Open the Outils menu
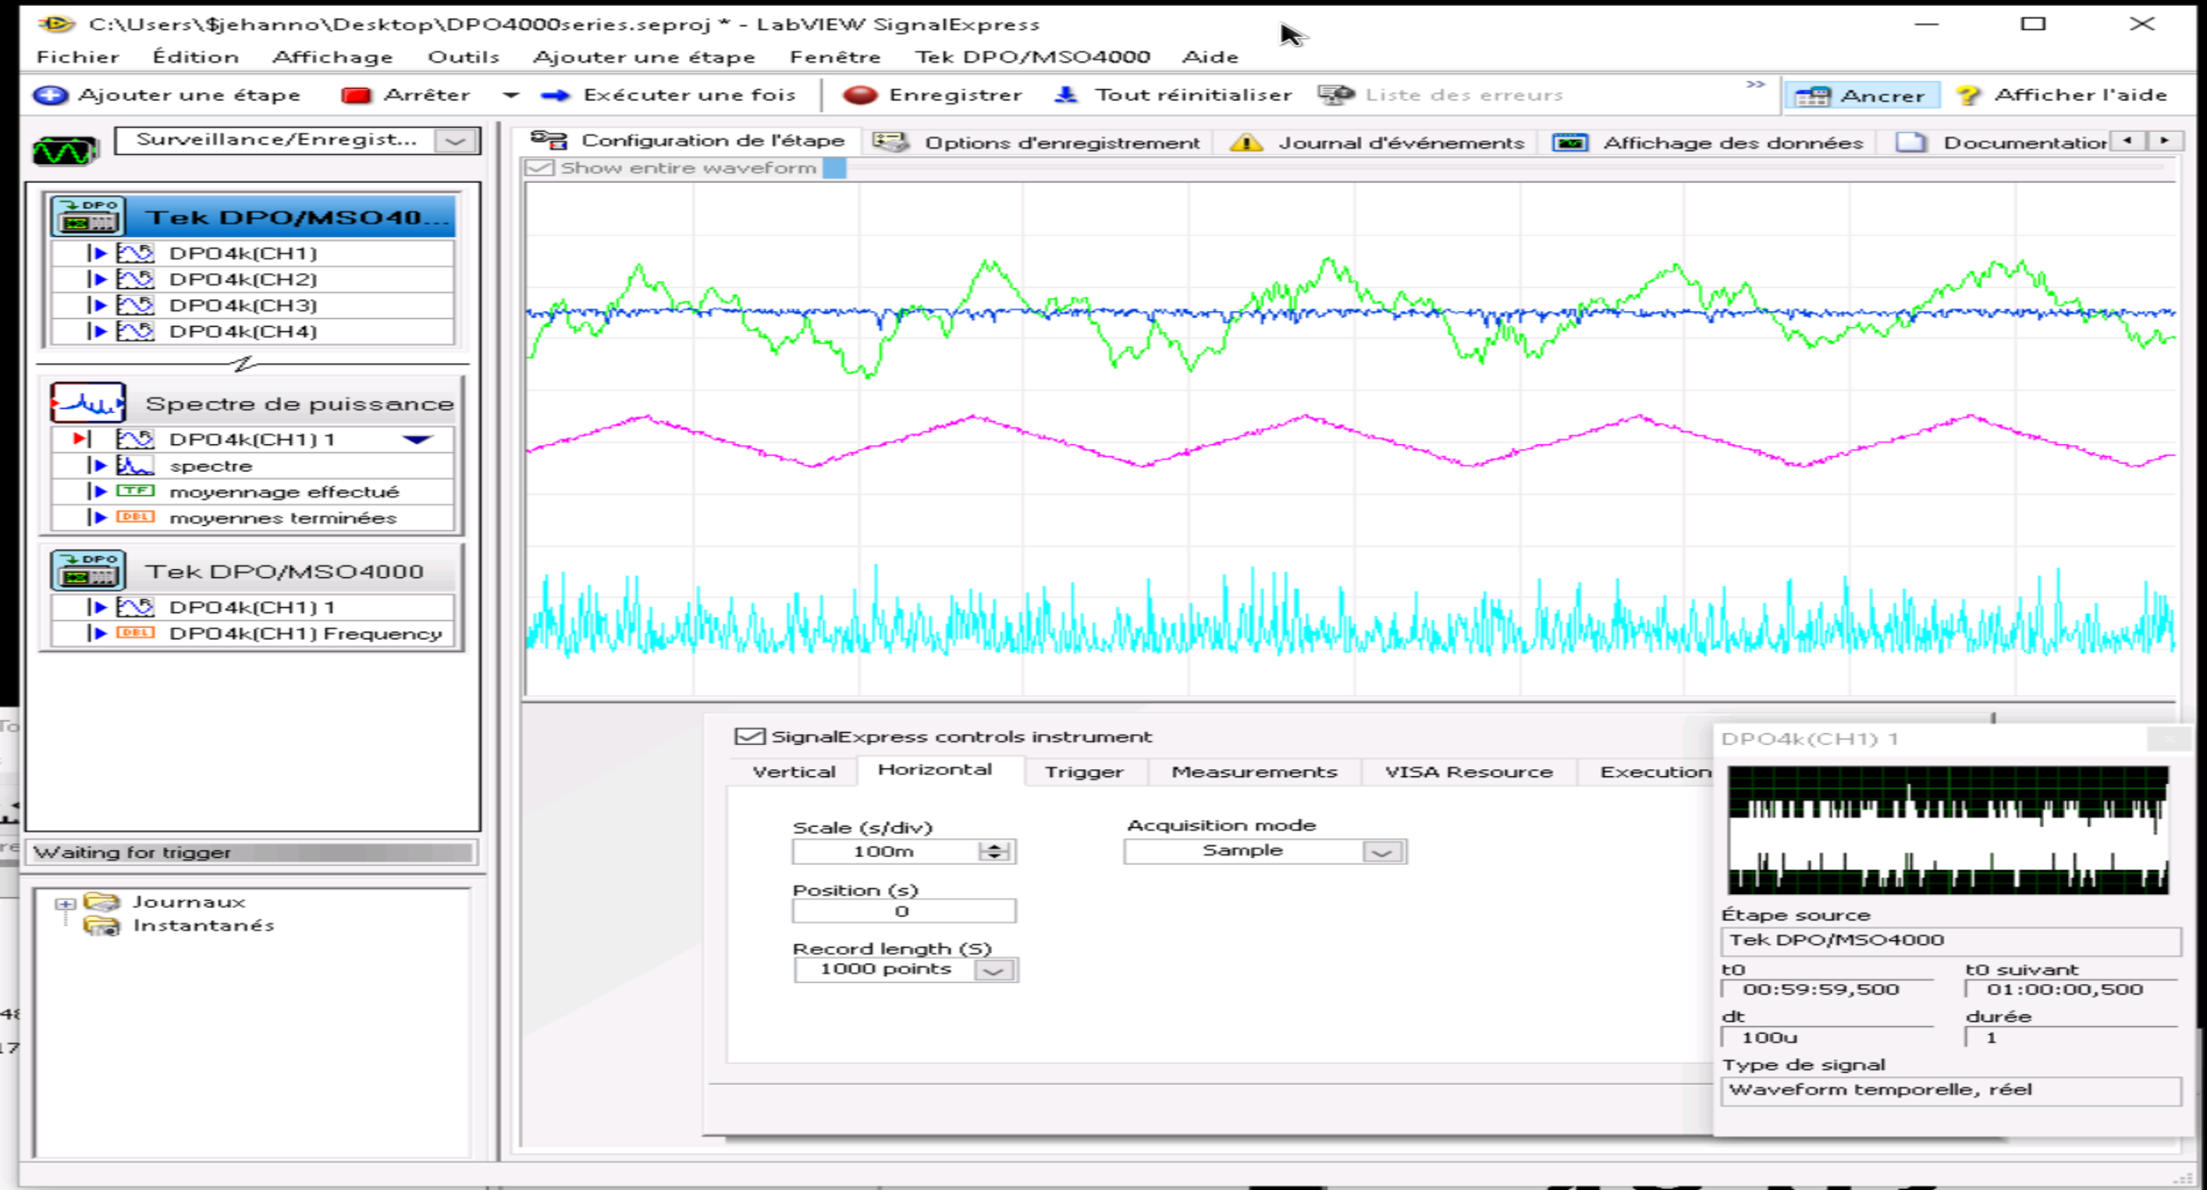2207x1190 pixels. tap(463, 57)
